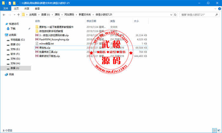
Task: Select 此电脑 in the navigation pane
Action: [x=12, y=35]
